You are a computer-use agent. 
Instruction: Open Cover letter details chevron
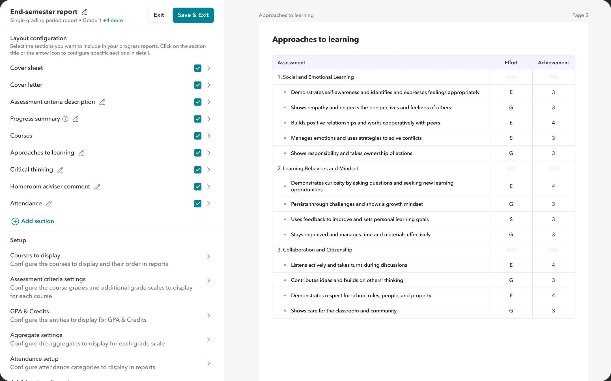click(x=209, y=85)
